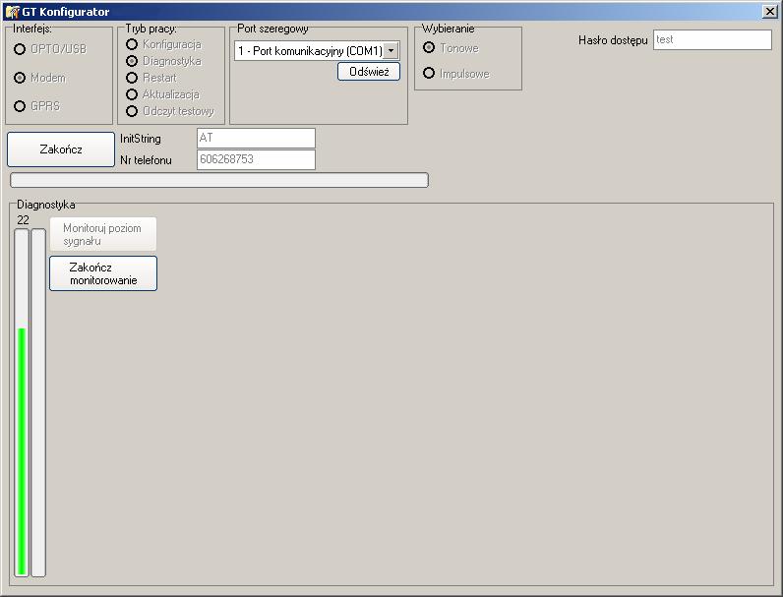The height and width of the screenshot is (597, 783).
Task: Click the GT Konfigurator title bar icon
Action: [x=13, y=12]
